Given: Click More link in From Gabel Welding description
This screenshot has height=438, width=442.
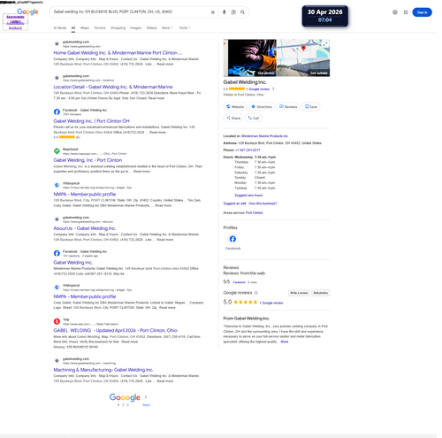Looking at the screenshot, I should click(285, 342).
